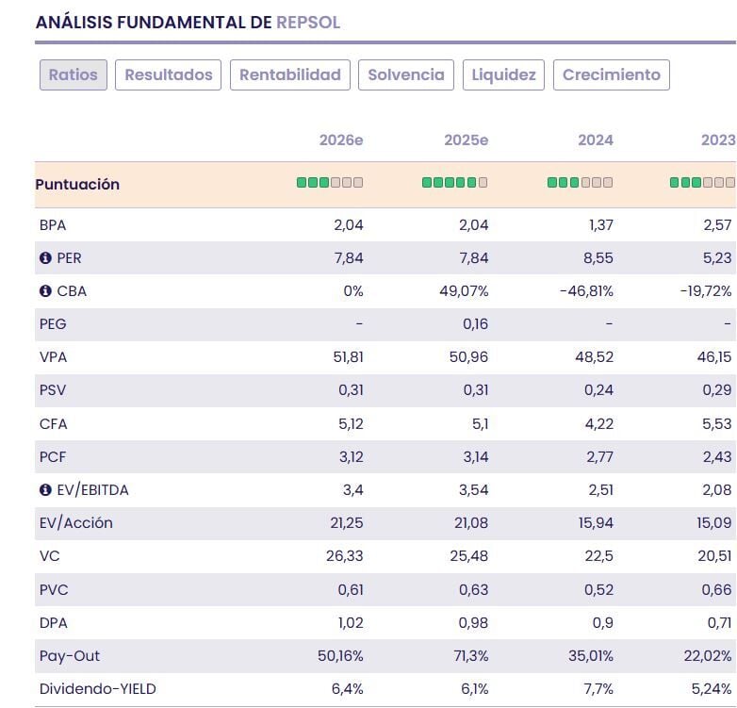
Task: Click the Puntuación row label
Action: pyautogui.click(x=77, y=185)
